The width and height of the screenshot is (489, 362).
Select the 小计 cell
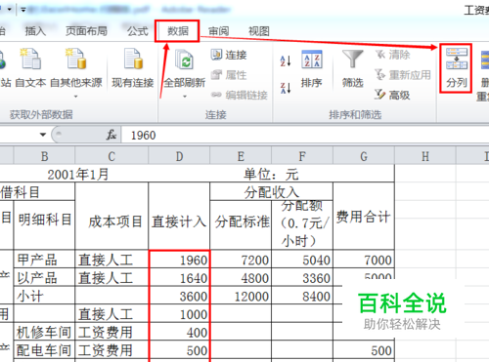coord(44,296)
